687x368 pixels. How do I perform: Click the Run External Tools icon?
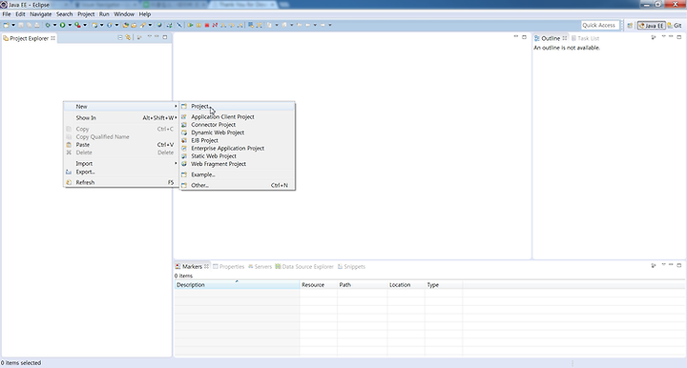(x=77, y=25)
